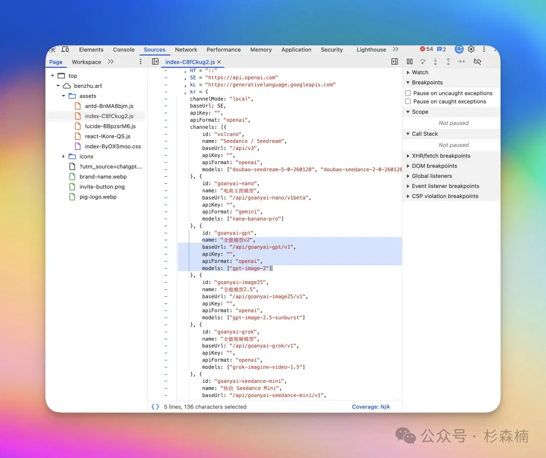The height and width of the screenshot is (458, 546).
Task: Click the Step out of function icon
Action: point(448,62)
